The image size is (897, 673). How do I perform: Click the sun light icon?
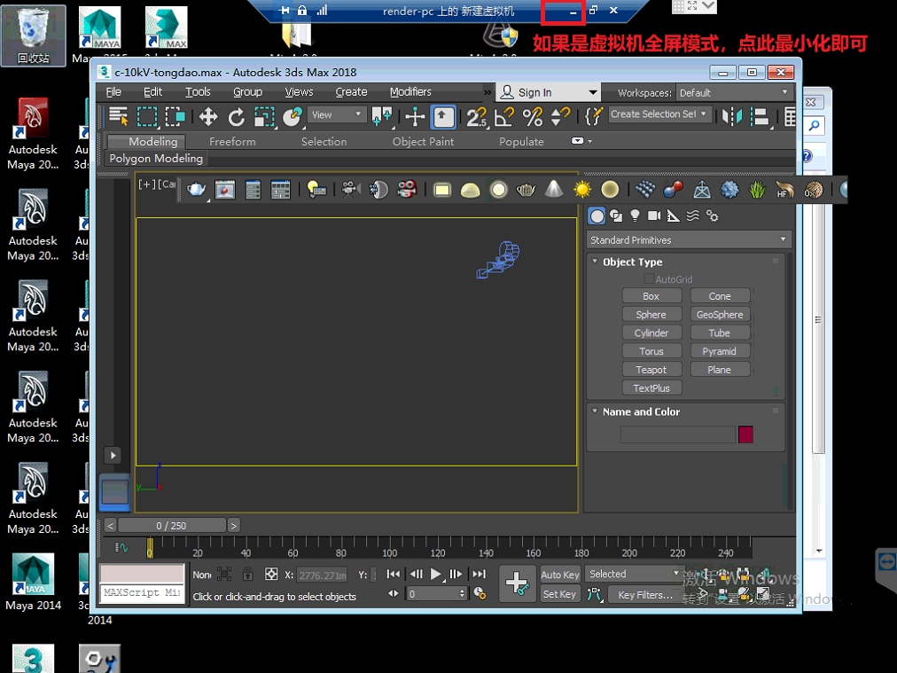pyautogui.click(x=581, y=189)
